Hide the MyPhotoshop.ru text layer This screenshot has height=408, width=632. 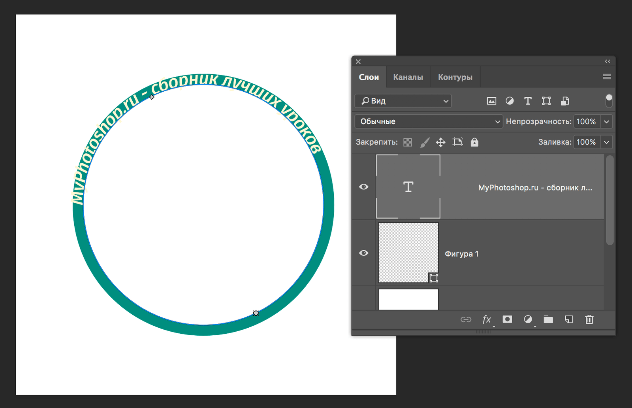363,187
